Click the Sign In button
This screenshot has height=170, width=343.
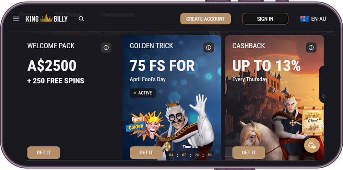(x=265, y=19)
